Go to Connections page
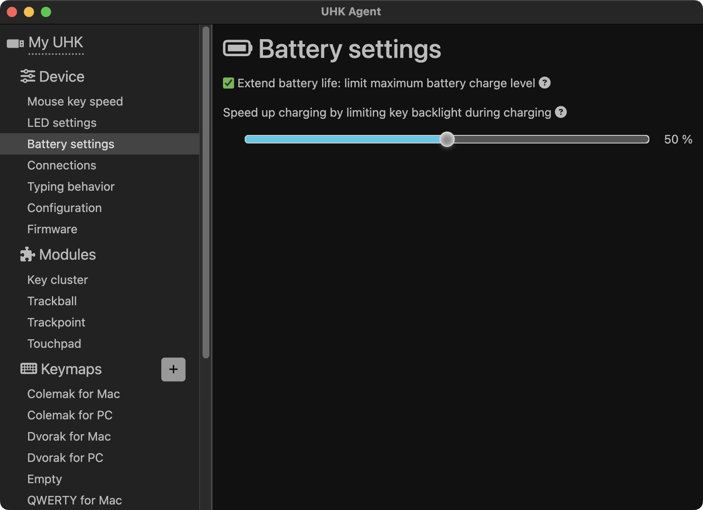 (x=62, y=165)
